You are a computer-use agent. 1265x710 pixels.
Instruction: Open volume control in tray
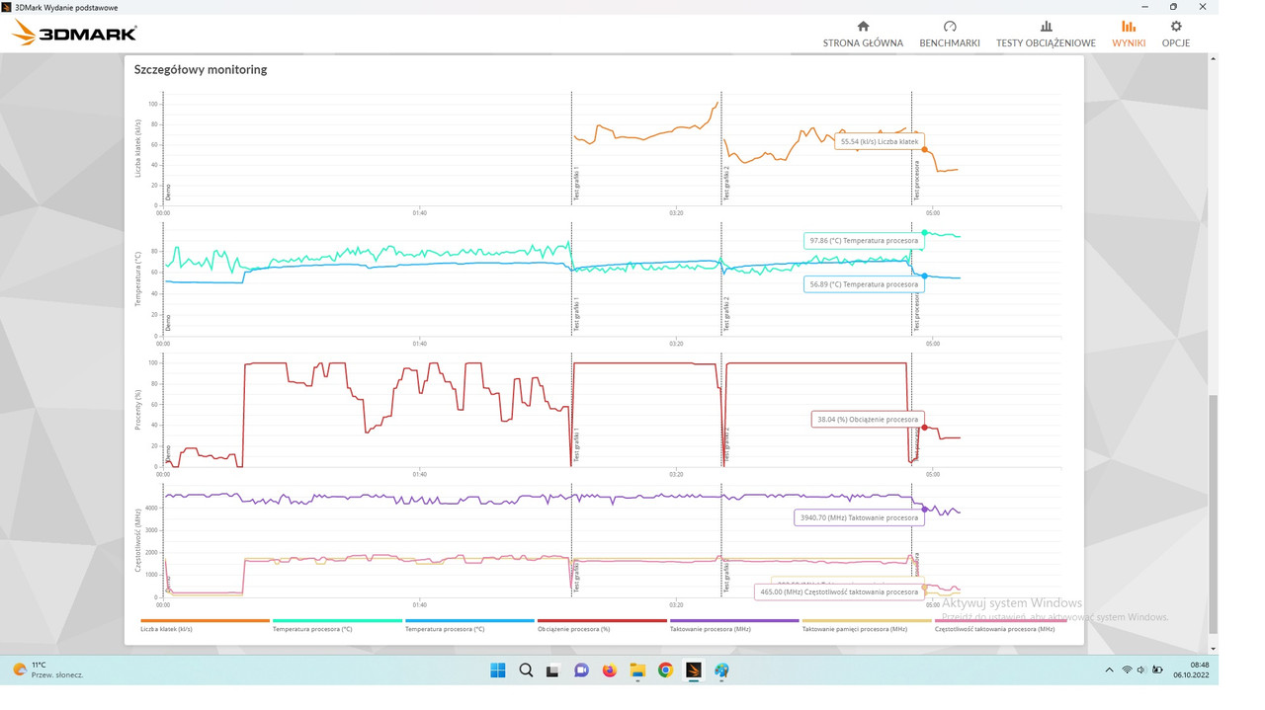(x=1141, y=671)
